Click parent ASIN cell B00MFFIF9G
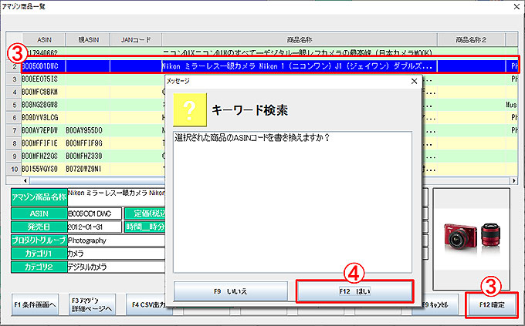 [88, 143]
